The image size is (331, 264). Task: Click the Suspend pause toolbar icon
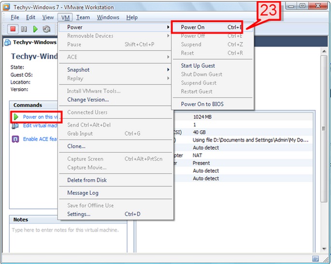tap(24, 29)
